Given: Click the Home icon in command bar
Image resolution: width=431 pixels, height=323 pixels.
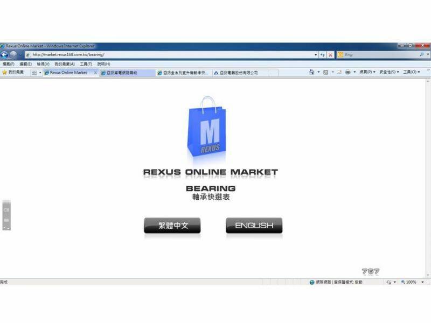Looking at the screenshot, I should point(312,72).
